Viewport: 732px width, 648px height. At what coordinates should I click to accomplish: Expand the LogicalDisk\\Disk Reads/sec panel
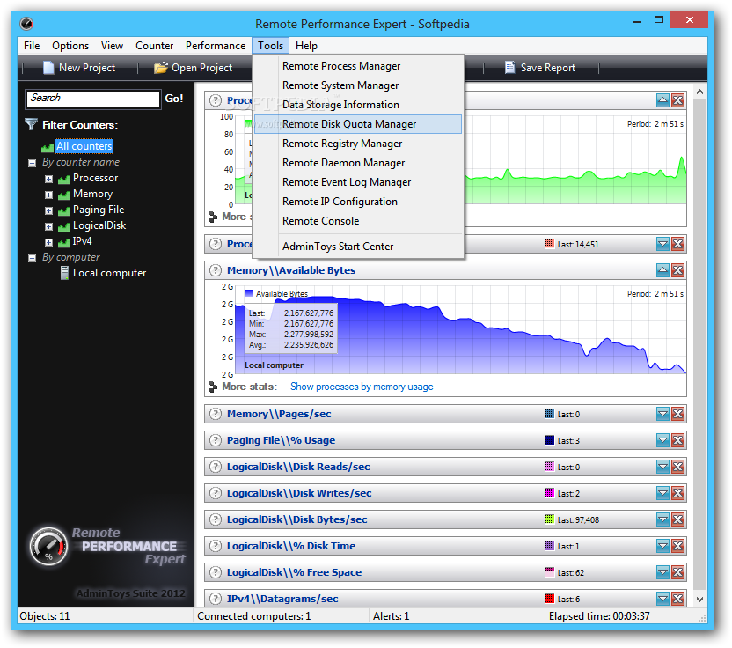662,467
